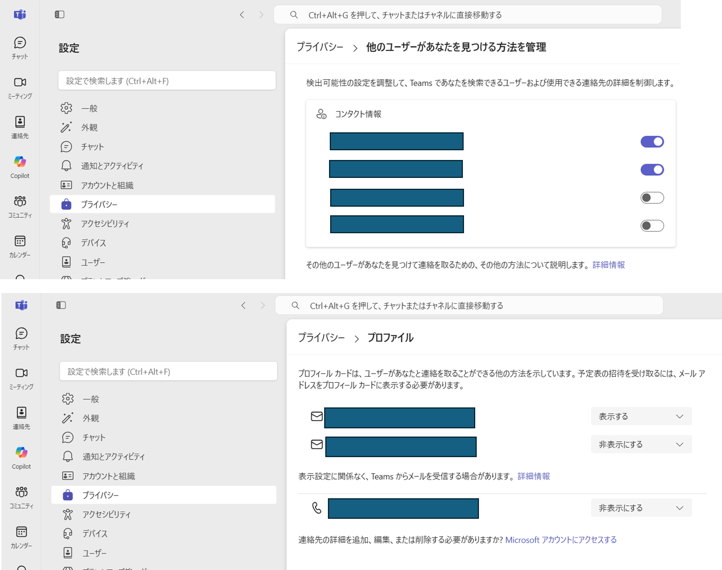The width and height of the screenshot is (722, 570).
Task: Open チャット in the app rail of the プロファイル window
Action: pyautogui.click(x=21, y=339)
